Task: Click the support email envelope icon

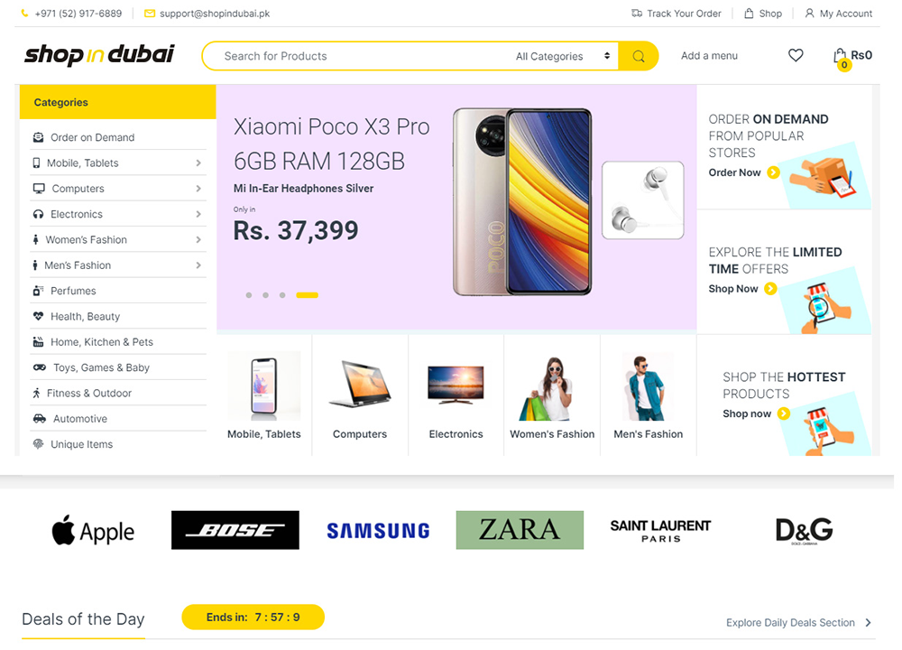Action: [150, 14]
